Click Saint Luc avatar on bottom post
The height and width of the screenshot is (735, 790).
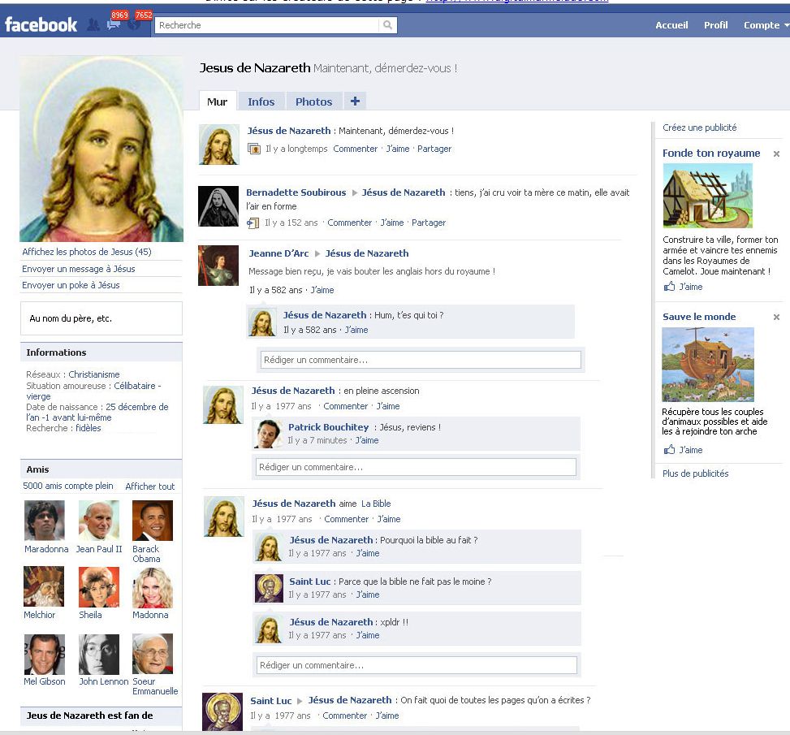222,711
